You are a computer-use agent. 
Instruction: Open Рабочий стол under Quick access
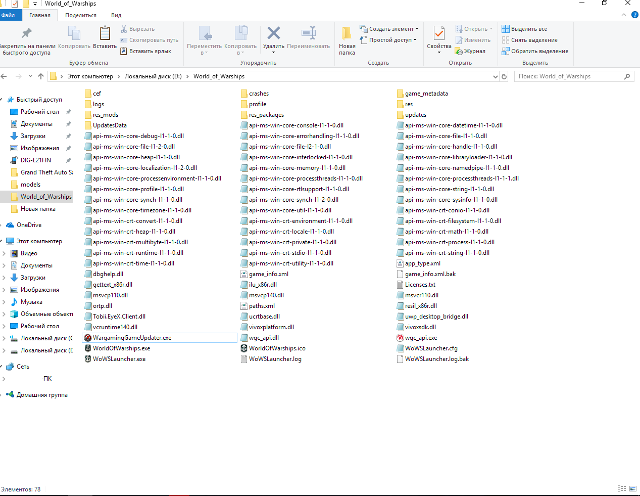coord(40,112)
